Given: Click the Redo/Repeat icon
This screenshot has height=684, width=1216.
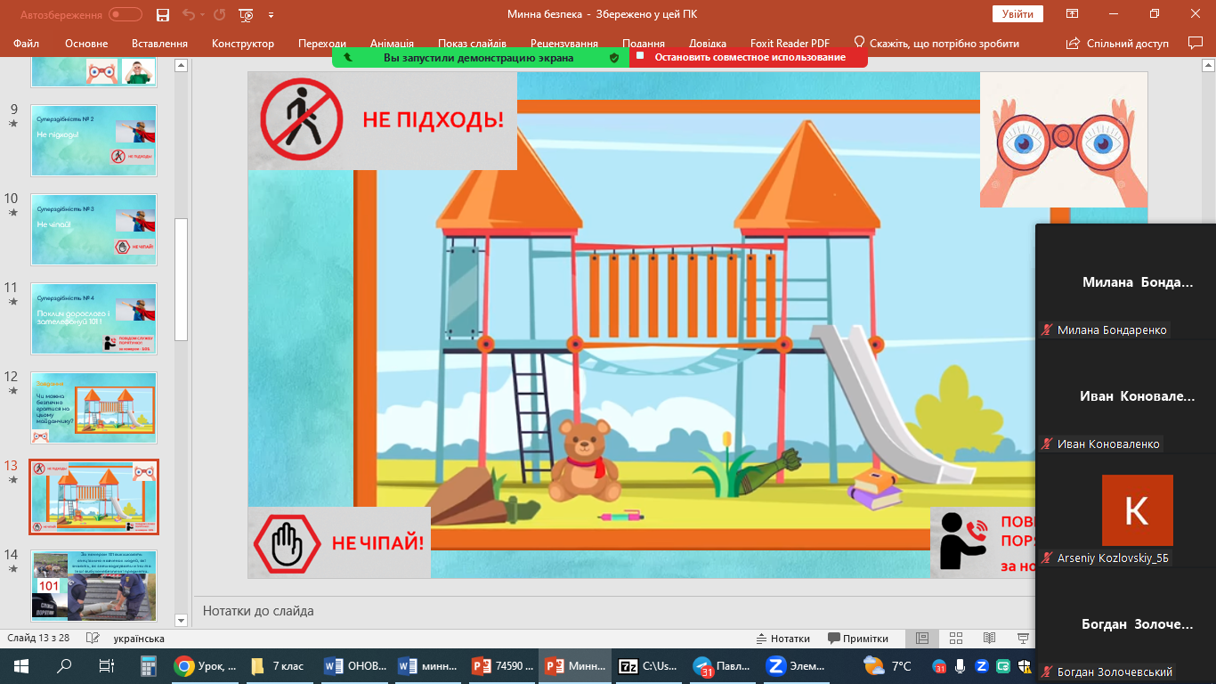Looking at the screenshot, I should (220, 14).
